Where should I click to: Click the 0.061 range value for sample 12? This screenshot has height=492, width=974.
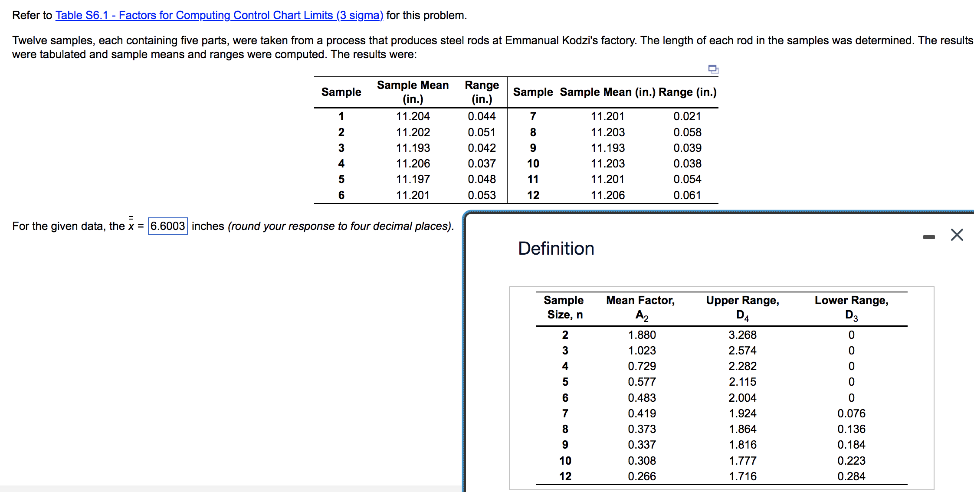pyautogui.click(x=688, y=195)
